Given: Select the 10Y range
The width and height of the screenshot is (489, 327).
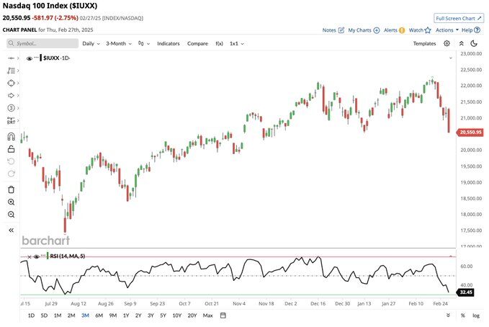Looking at the screenshot, I should point(177,315).
